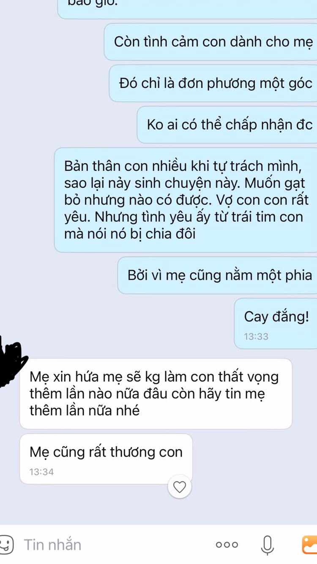Tap message 'Bởi vì mẹ cũng nằm một phía'

217,275
